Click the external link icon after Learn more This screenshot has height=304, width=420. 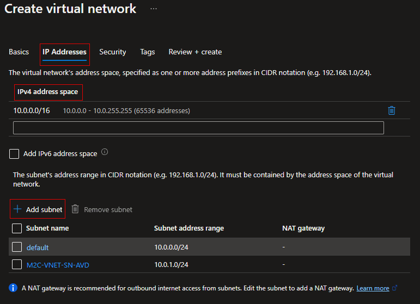[x=395, y=288]
